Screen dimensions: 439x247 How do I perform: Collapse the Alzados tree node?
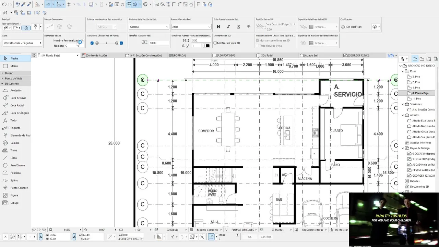click(403, 115)
